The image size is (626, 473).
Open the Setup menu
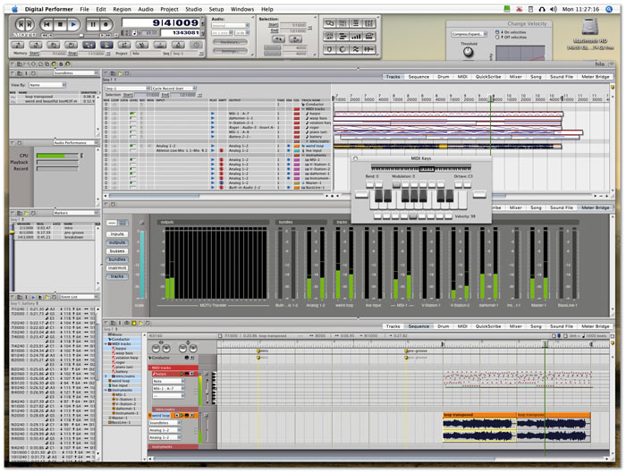point(216,9)
